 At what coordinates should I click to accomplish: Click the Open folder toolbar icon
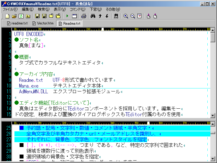[x=14, y=16]
